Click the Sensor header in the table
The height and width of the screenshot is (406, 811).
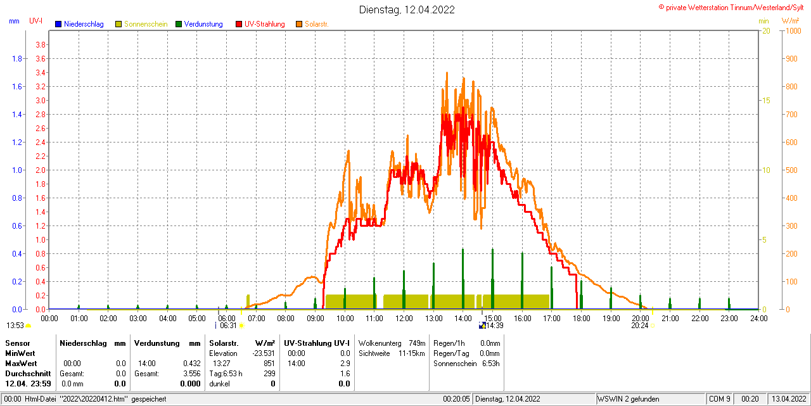pos(17,343)
